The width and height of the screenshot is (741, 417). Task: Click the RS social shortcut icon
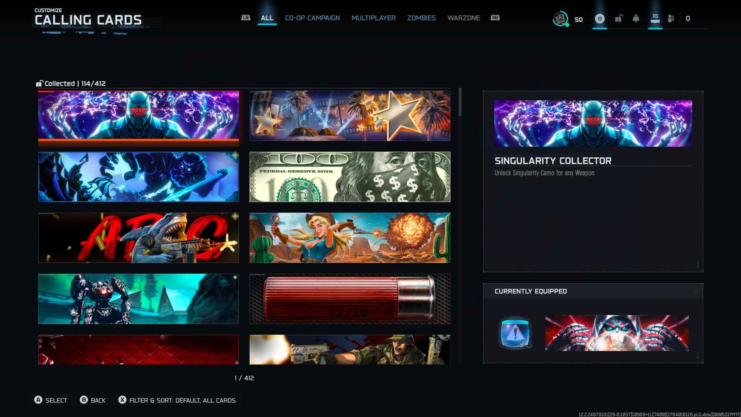(655, 19)
